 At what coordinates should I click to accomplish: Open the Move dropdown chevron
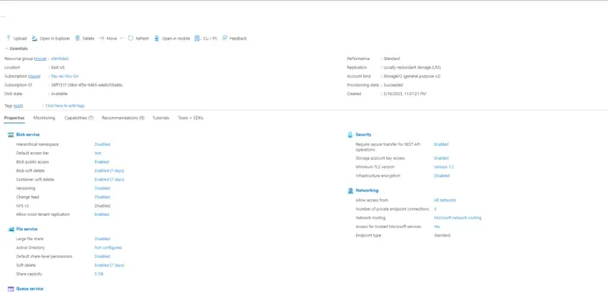122,38
